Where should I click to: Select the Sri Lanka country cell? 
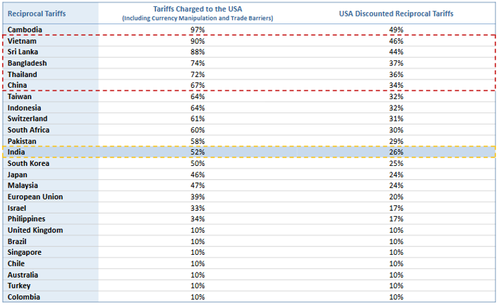coord(24,52)
